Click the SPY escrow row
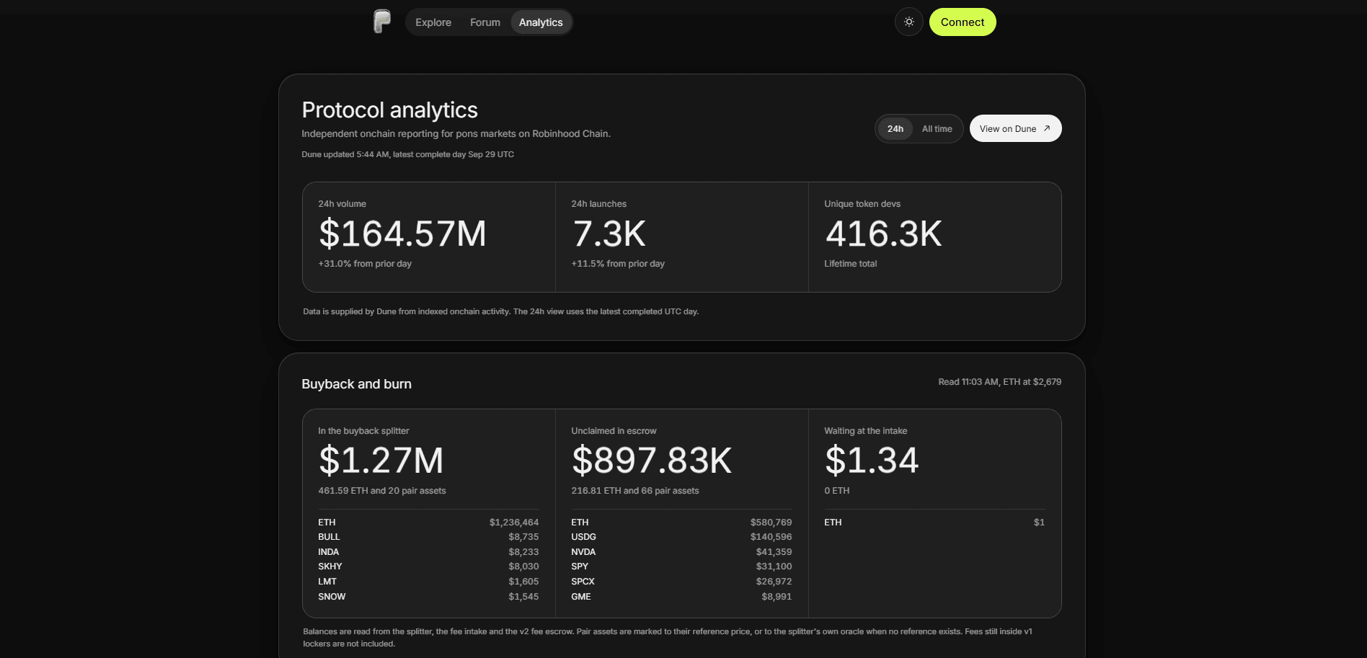The height and width of the screenshot is (658, 1367). [681, 566]
